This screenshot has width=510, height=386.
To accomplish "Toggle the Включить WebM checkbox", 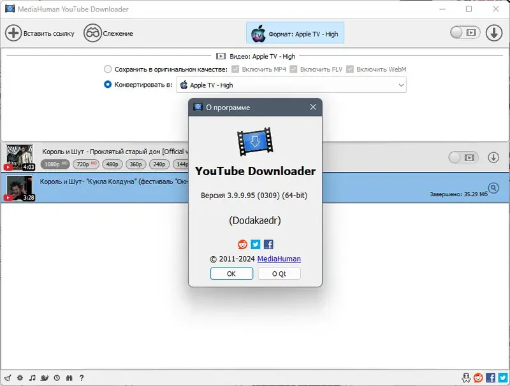I will coord(349,69).
